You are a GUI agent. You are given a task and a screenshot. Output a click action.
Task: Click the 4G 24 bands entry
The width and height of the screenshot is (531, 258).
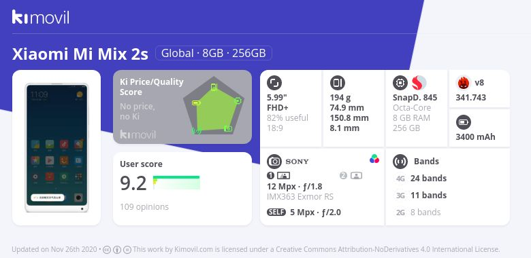pyautogui.click(x=421, y=179)
